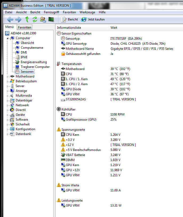Expand the Geräte tree node
The image size is (183, 217).
(7, 115)
